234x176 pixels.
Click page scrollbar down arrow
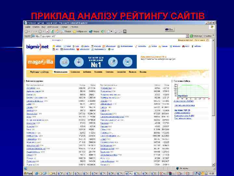coord(213,165)
